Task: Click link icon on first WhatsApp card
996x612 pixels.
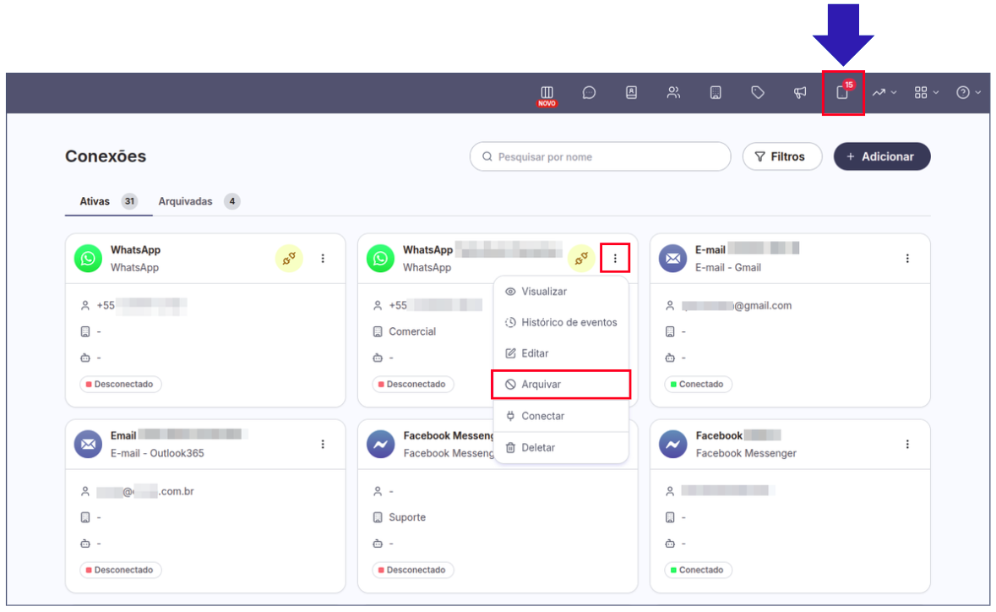Action: pyautogui.click(x=289, y=259)
